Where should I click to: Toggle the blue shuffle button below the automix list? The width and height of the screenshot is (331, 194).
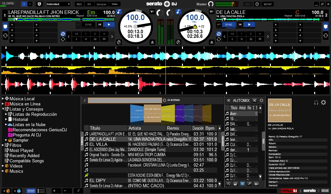pos(242,184)
